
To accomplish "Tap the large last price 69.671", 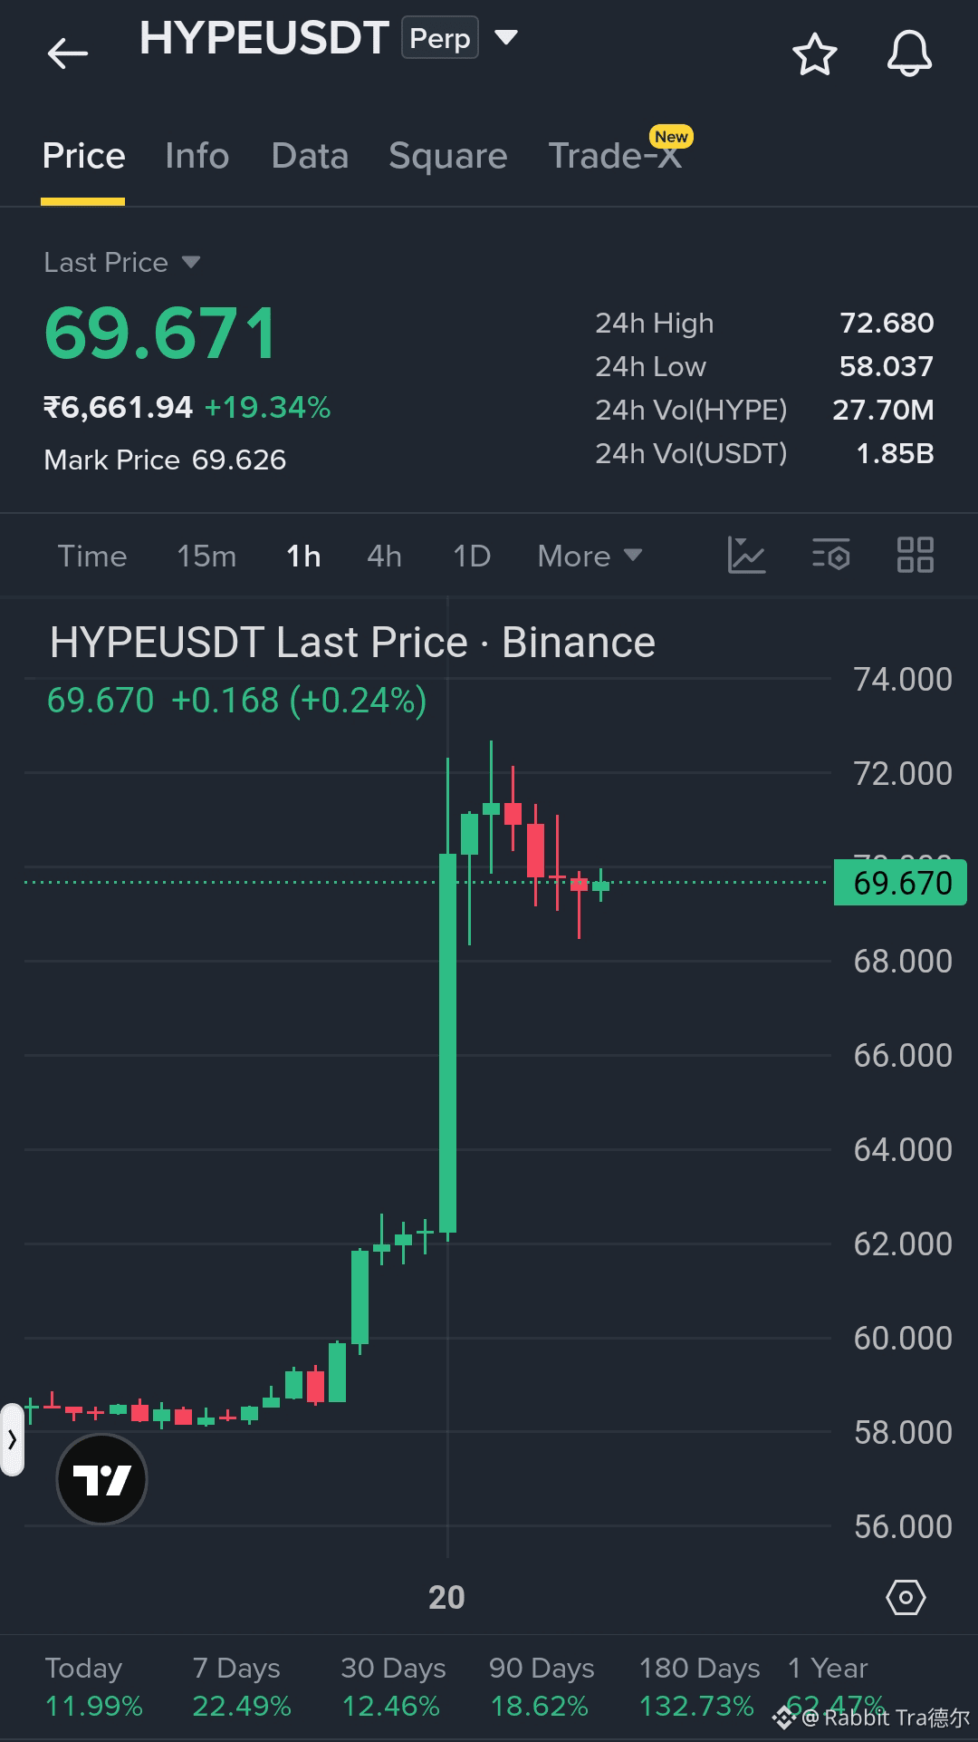I will 161,334.
